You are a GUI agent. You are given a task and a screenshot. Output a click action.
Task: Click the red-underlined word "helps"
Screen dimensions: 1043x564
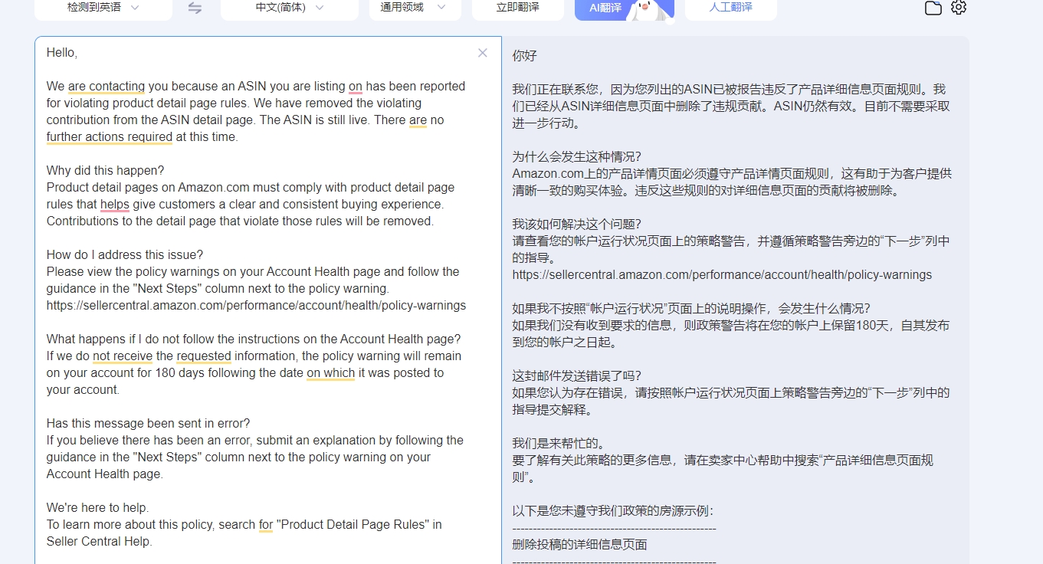[x=115, y=205]
